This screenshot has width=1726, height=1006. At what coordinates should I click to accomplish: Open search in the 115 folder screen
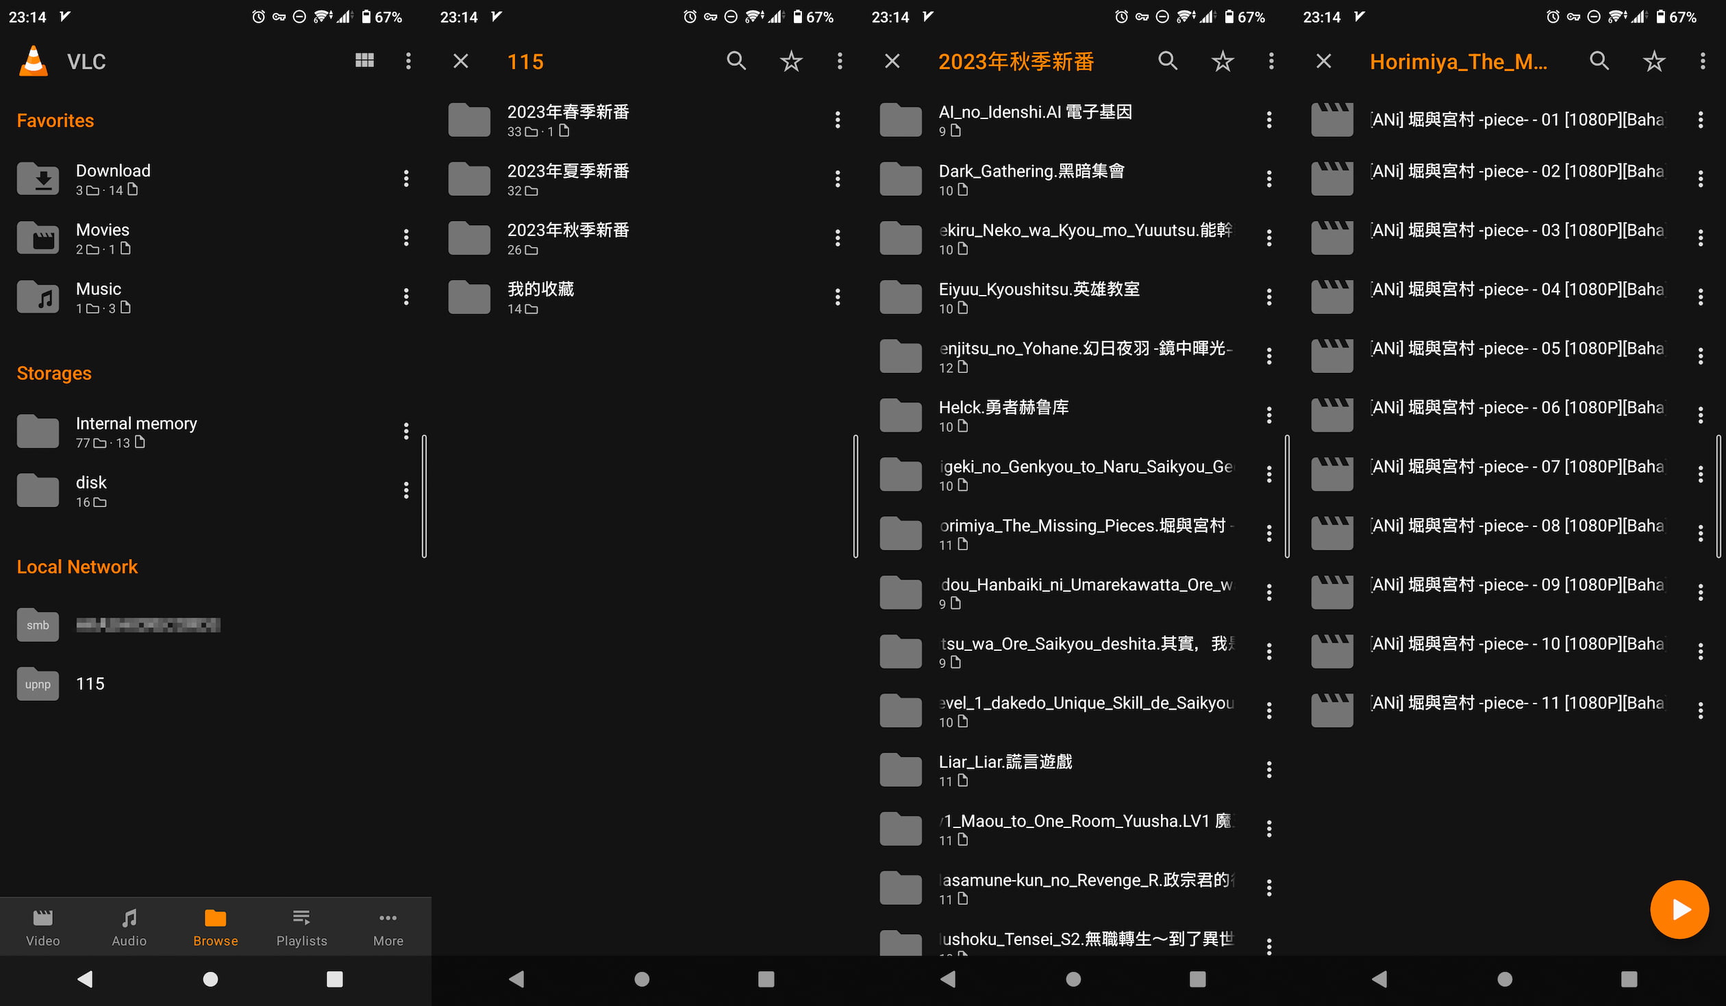click(x=736, y=61)
